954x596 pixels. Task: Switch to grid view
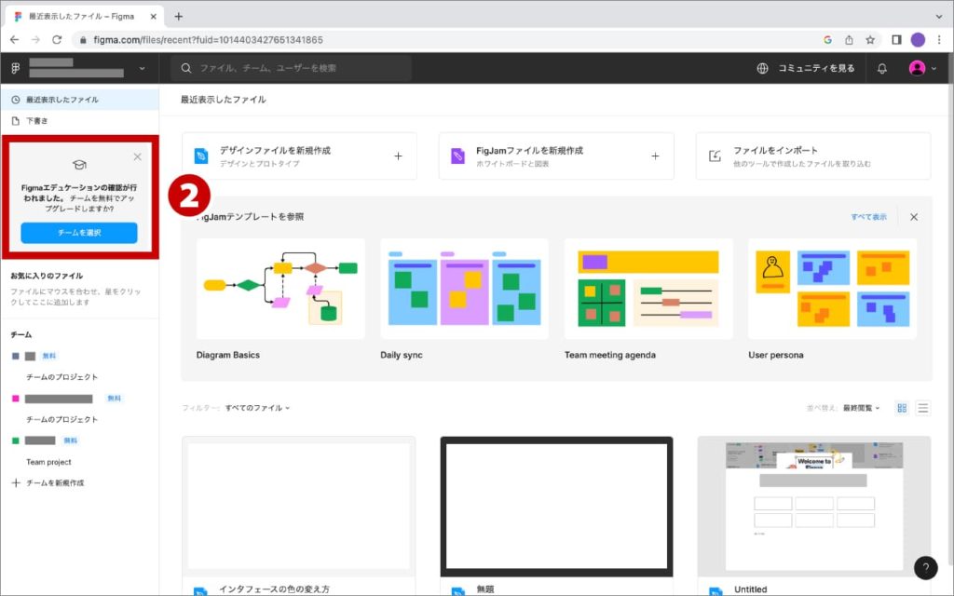point(902,408)
